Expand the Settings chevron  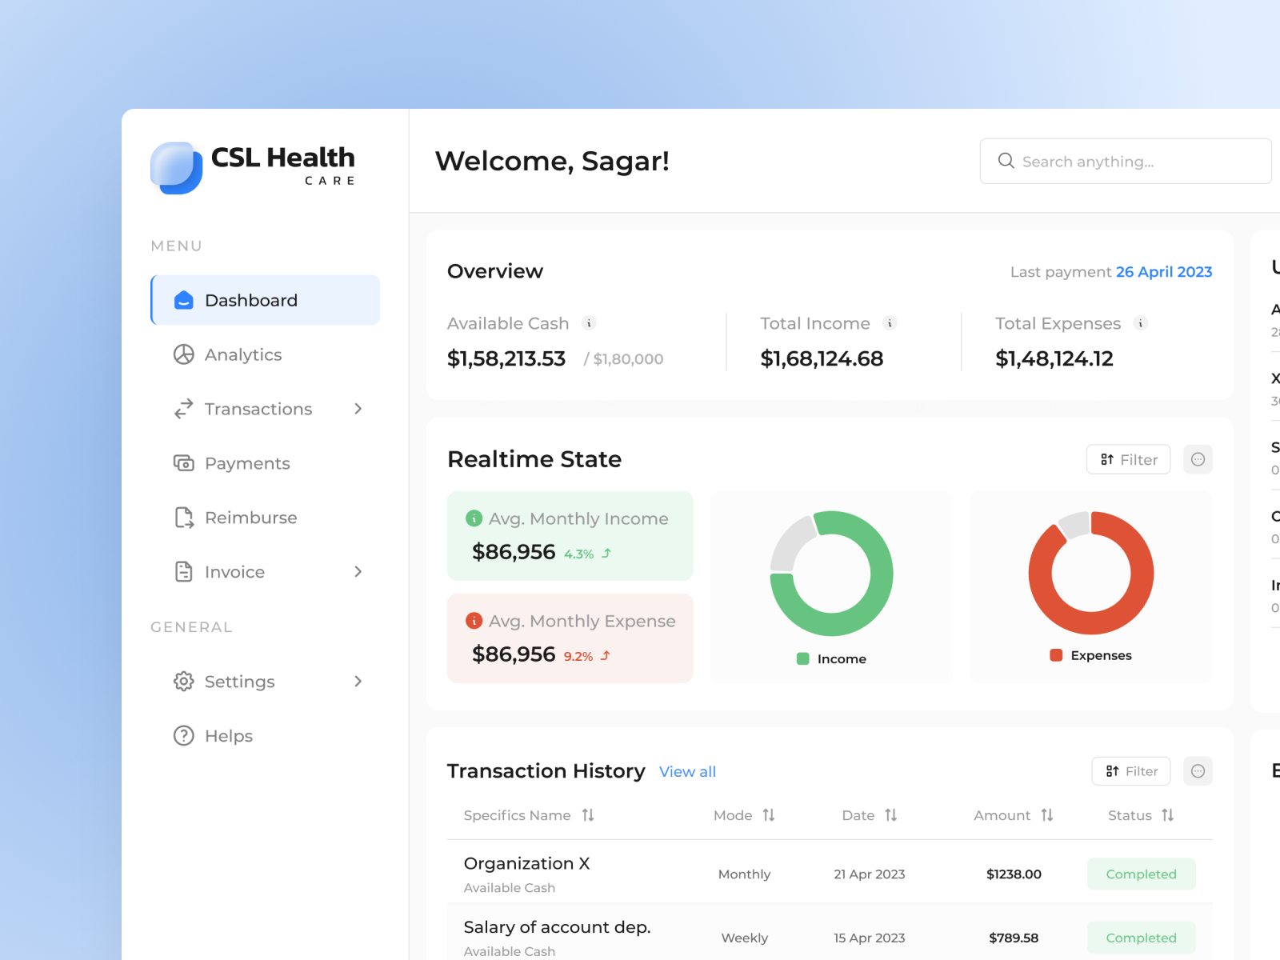[358, 682]
